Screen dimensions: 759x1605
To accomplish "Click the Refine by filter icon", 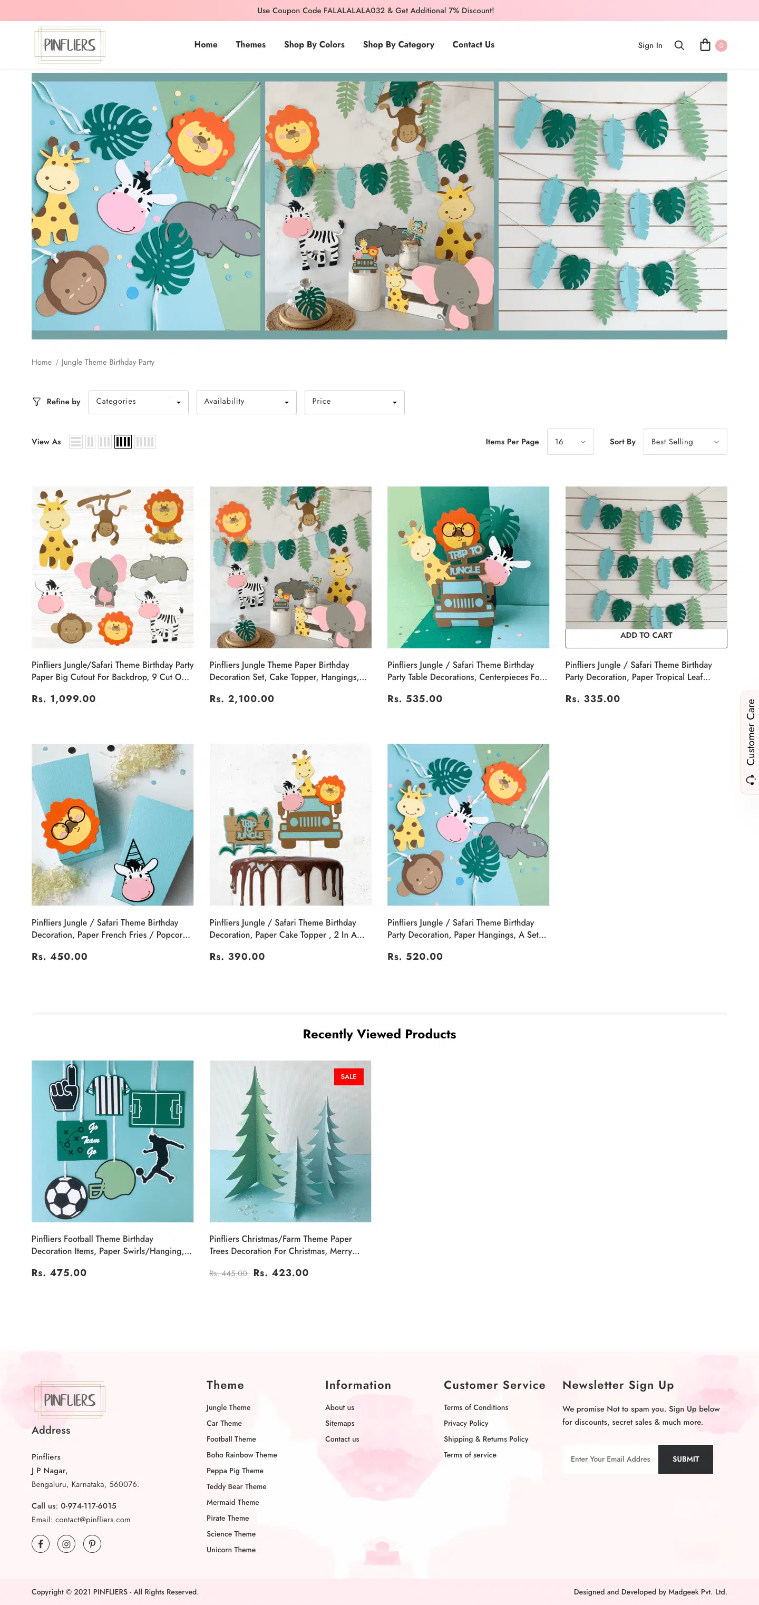I will (37, 402).
